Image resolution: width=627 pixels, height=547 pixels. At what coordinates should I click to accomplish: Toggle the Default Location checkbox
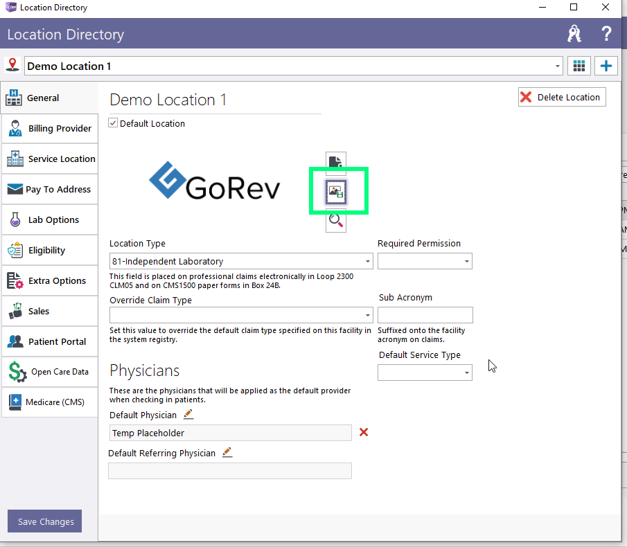(x=113, y=123)
